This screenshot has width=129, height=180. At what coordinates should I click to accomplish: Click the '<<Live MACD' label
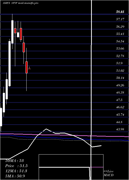point(109,173)
